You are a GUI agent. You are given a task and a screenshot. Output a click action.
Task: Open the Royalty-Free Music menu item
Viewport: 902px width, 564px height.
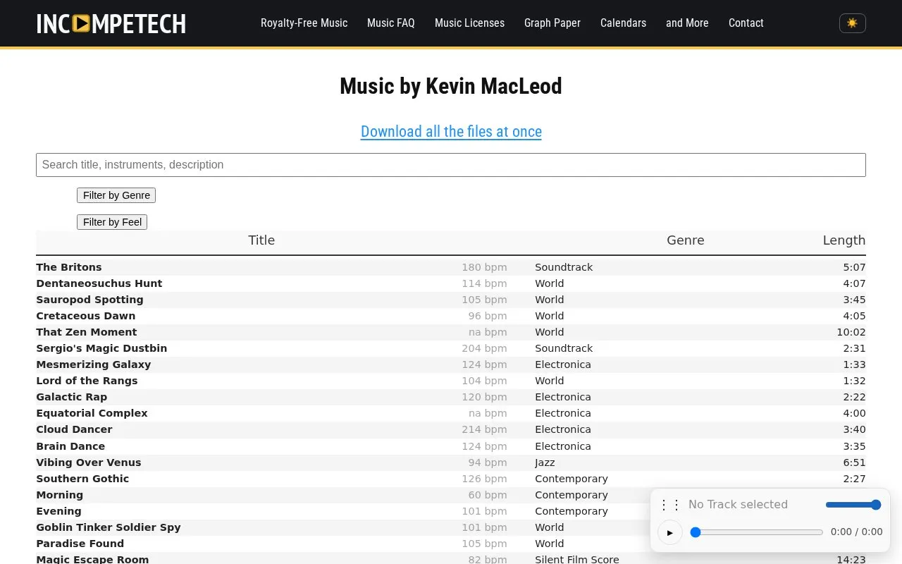(304, 23)
